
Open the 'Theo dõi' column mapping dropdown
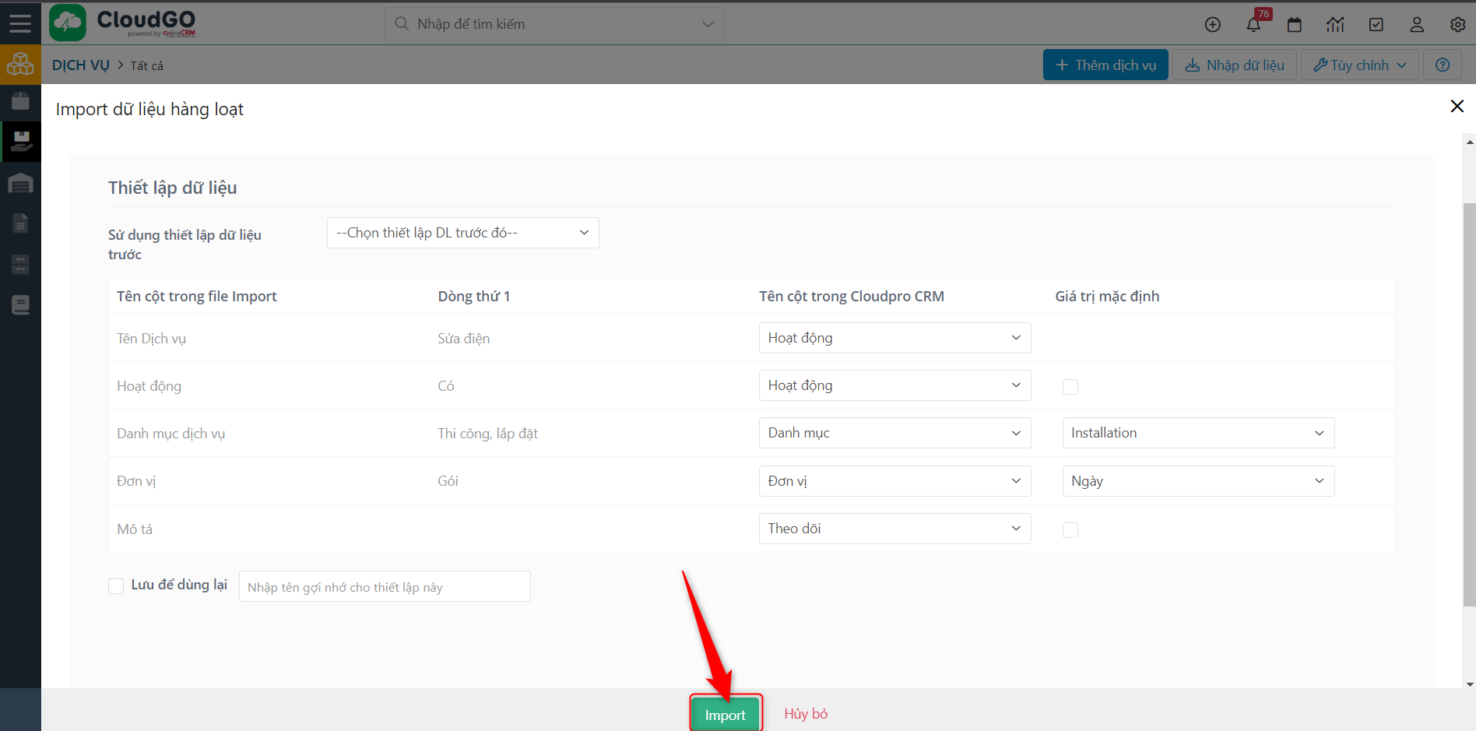point(894,529)
